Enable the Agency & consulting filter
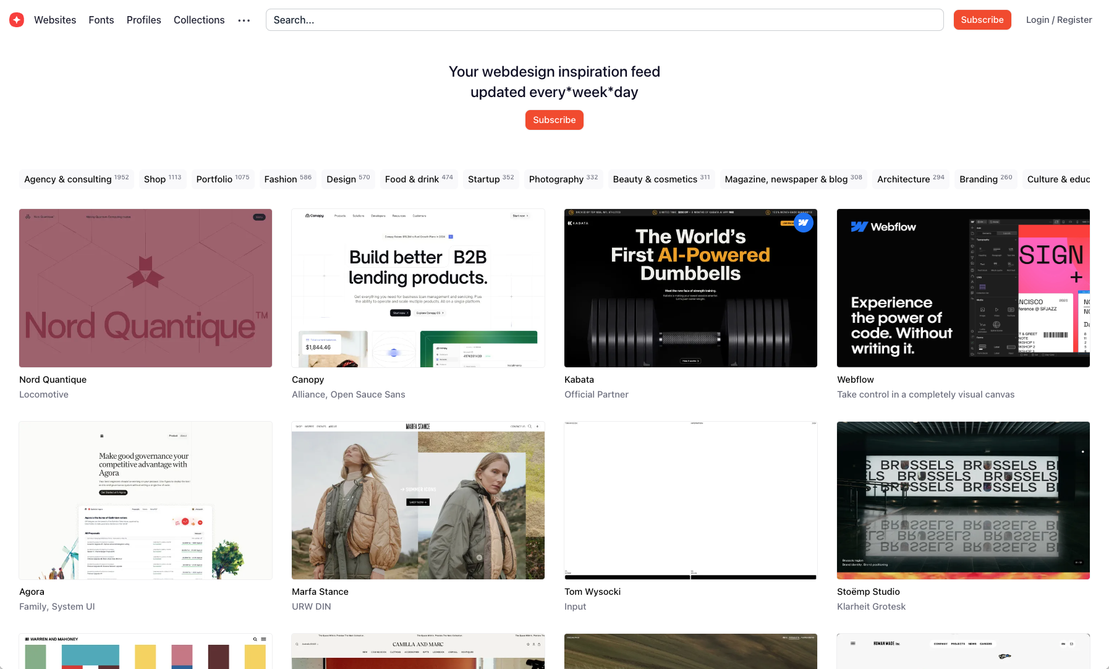The width and height of the screenshot is (1109, 669). click(75, 179)
